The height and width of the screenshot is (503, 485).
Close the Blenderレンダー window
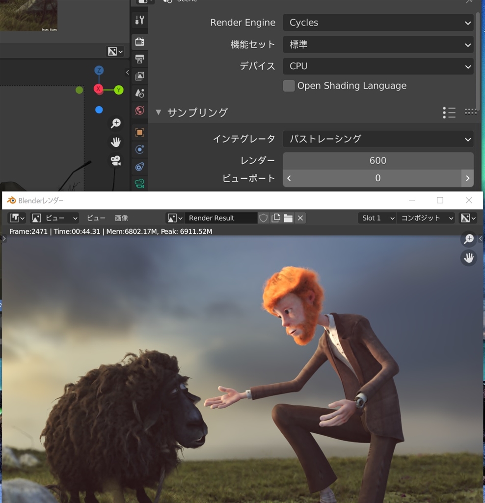coord(469,200)
